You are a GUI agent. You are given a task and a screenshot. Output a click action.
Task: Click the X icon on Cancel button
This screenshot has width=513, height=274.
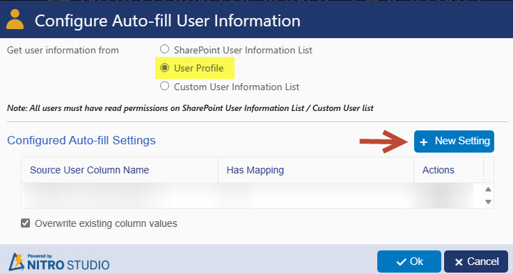click(459, 262)
